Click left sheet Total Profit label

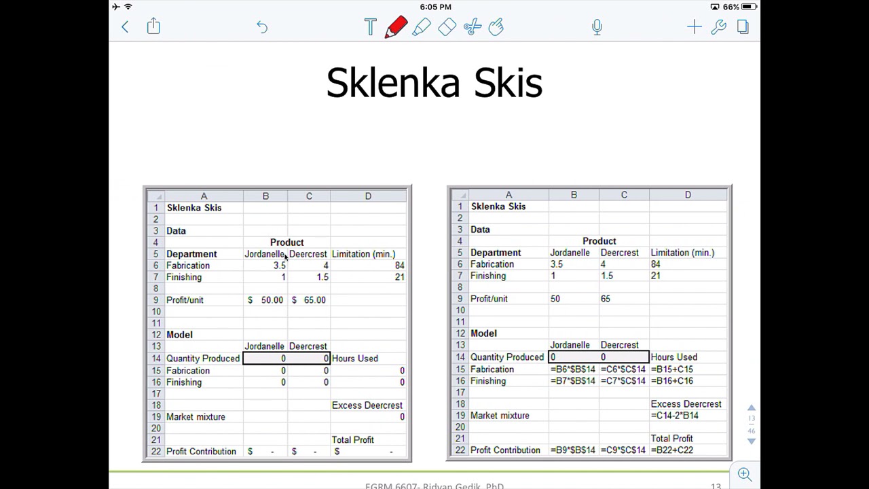[x=353, y=440]
